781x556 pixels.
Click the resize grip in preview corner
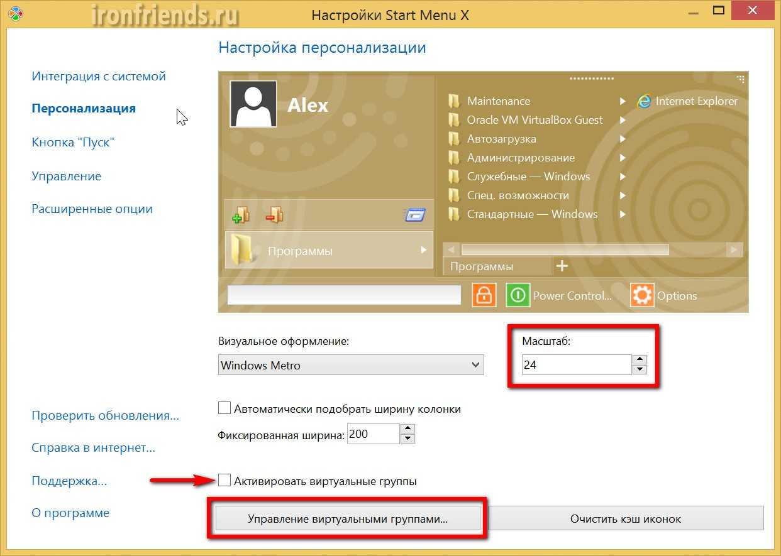[741, 79]
